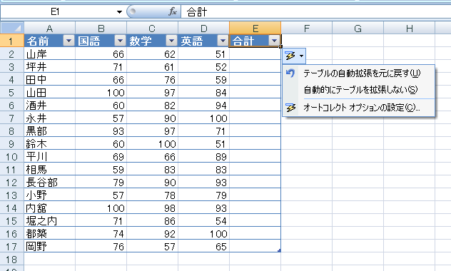The height and width of the screenshot is (271, 451).
Task: Click the cell with name 岡野
Action: [x=49, y=246]
